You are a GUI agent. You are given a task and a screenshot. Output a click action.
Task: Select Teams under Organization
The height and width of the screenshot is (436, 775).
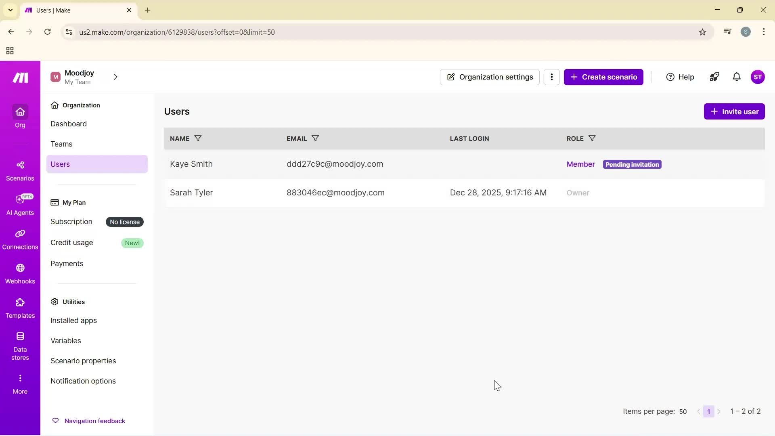[61, 144]
